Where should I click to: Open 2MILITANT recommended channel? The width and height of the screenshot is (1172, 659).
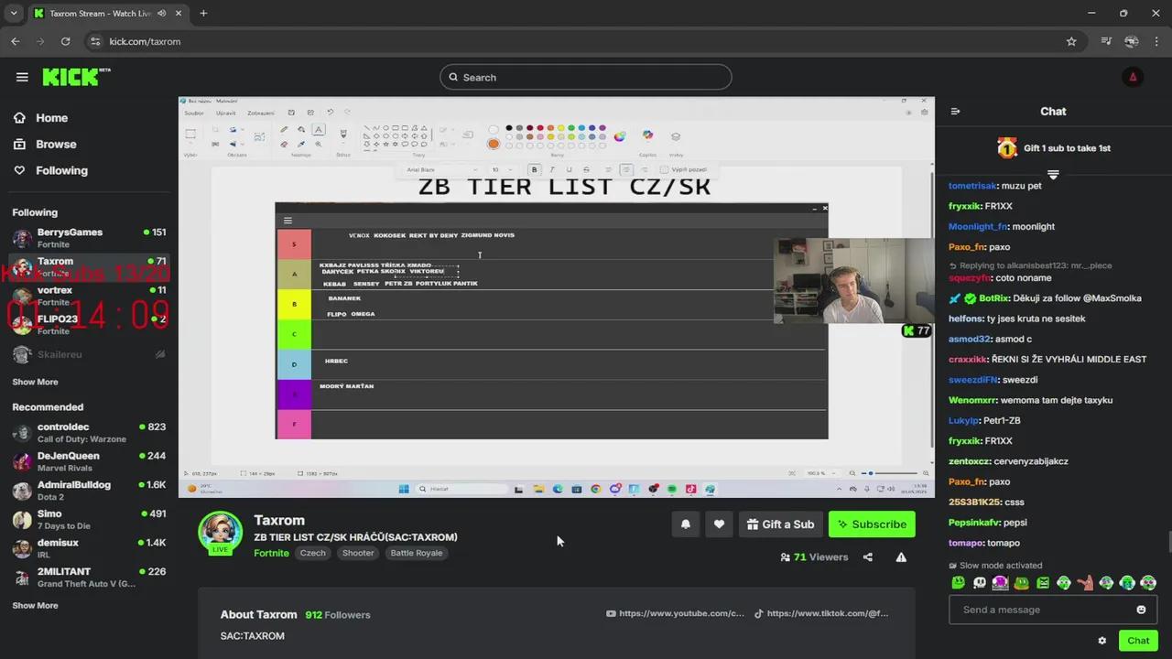(x=89, y=578)
